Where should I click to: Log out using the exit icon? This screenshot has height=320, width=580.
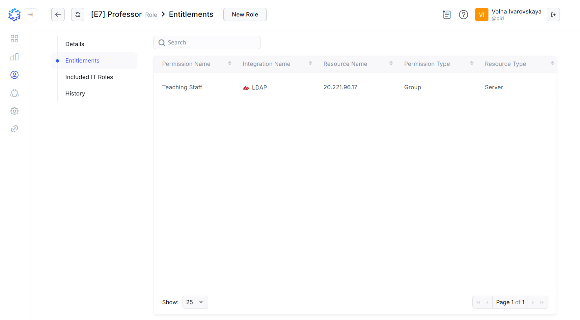(x=553, y=15)
